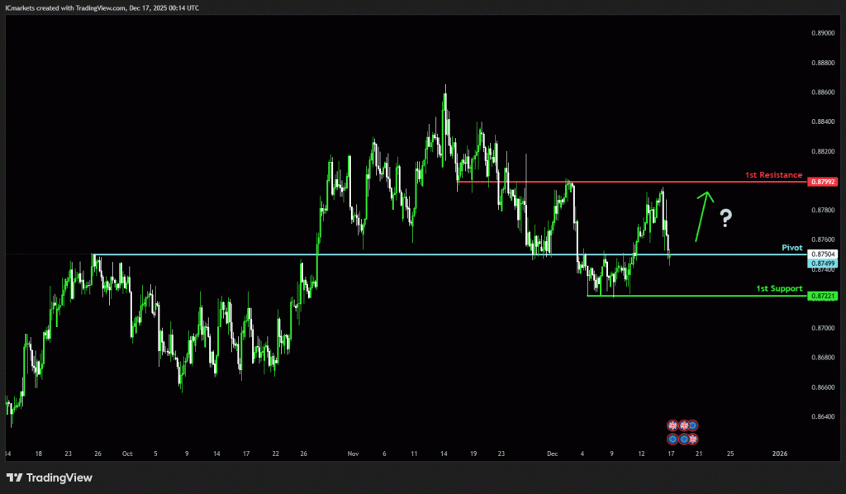Click the "Pivot" text label
Image resolution: width=846 pixels, height=494 pixels.
791,247
